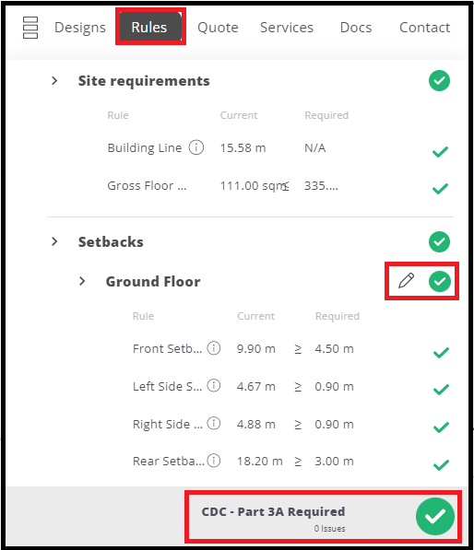This screenshot has width=474, height=550.
Task: Collapse the Site requirements section chevron
Action: [54, 81]
